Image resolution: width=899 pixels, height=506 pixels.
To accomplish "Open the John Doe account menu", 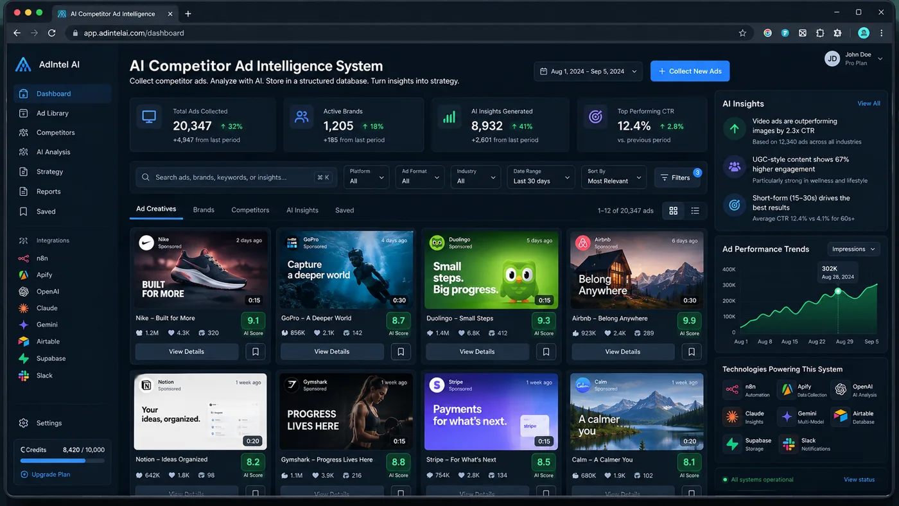I will (x=854, y=58).
